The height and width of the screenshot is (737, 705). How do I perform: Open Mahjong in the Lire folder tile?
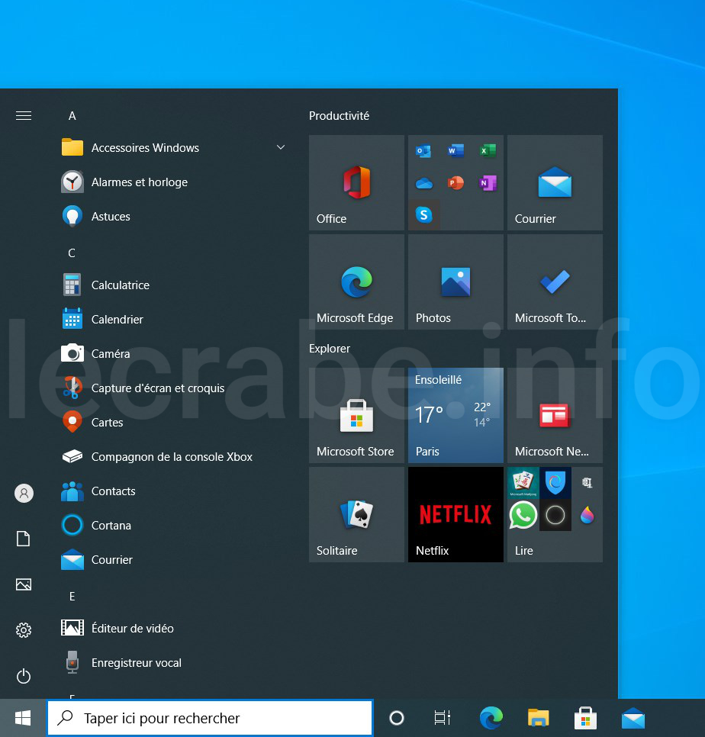[523, 483]
